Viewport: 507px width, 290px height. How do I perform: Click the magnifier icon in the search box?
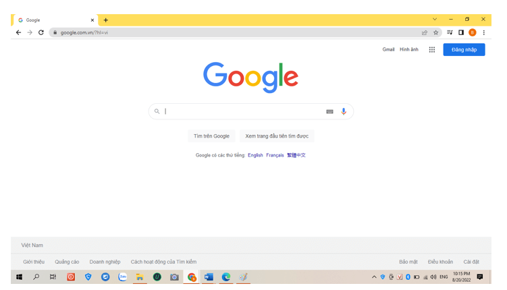[157, 111]
